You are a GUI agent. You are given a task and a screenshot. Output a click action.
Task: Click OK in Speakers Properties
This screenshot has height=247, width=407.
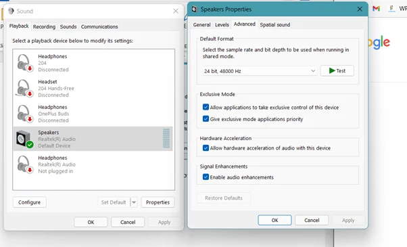point(274,220)
